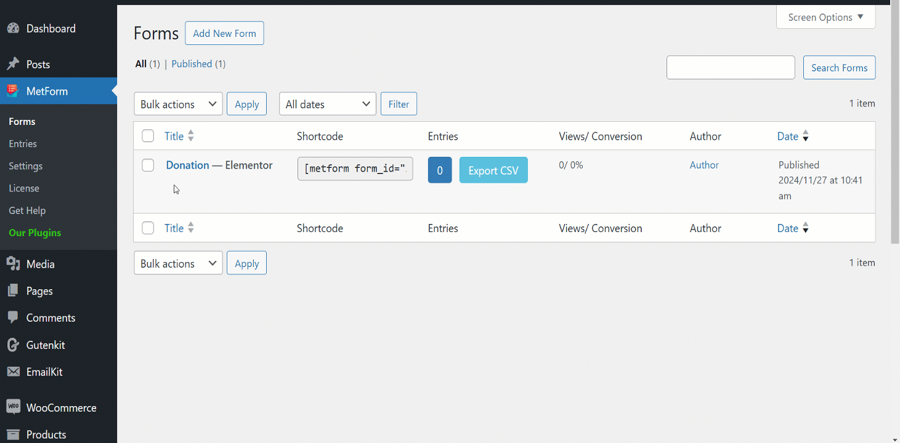Click Export CSV button
This screenshot has width=900, height=443.
click(493, 170)
